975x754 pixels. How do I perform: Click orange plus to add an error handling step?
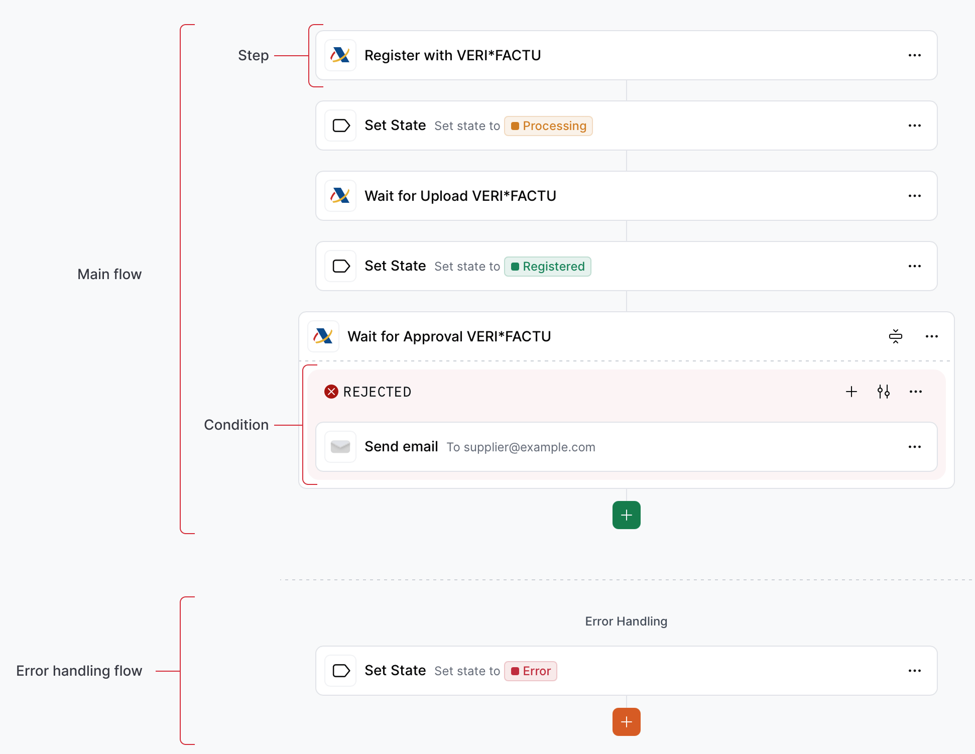[x=626, y=721]
